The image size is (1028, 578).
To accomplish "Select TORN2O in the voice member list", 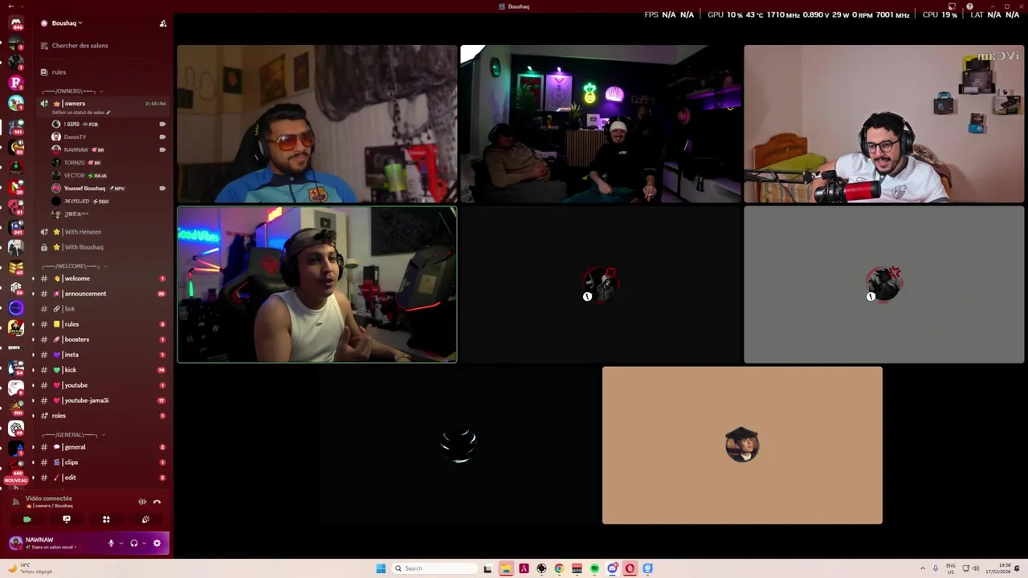I will coord(107,163).
